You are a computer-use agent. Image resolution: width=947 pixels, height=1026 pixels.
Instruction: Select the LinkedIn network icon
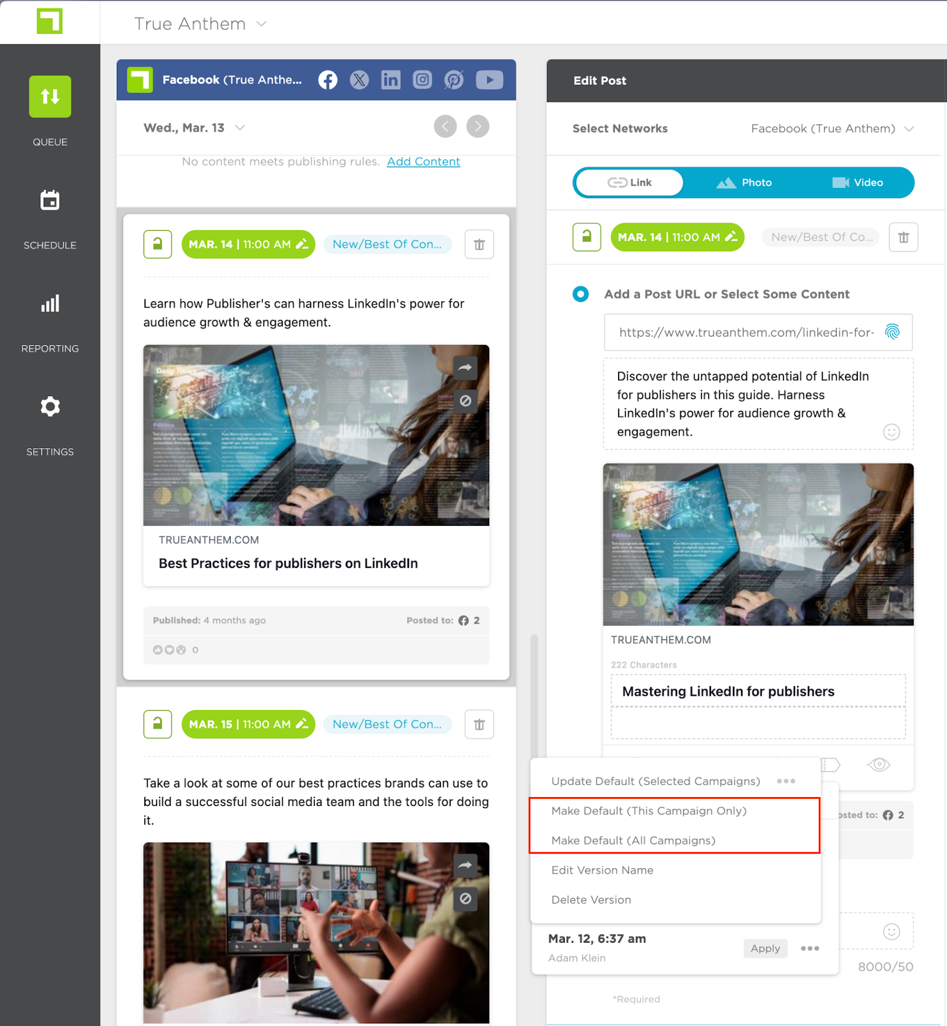[x=390, y=80]
